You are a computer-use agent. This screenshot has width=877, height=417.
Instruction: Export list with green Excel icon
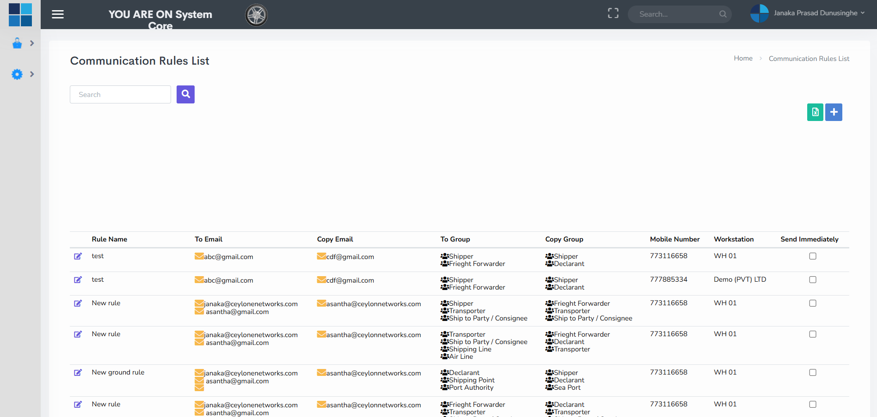click(x=815, y=112)
